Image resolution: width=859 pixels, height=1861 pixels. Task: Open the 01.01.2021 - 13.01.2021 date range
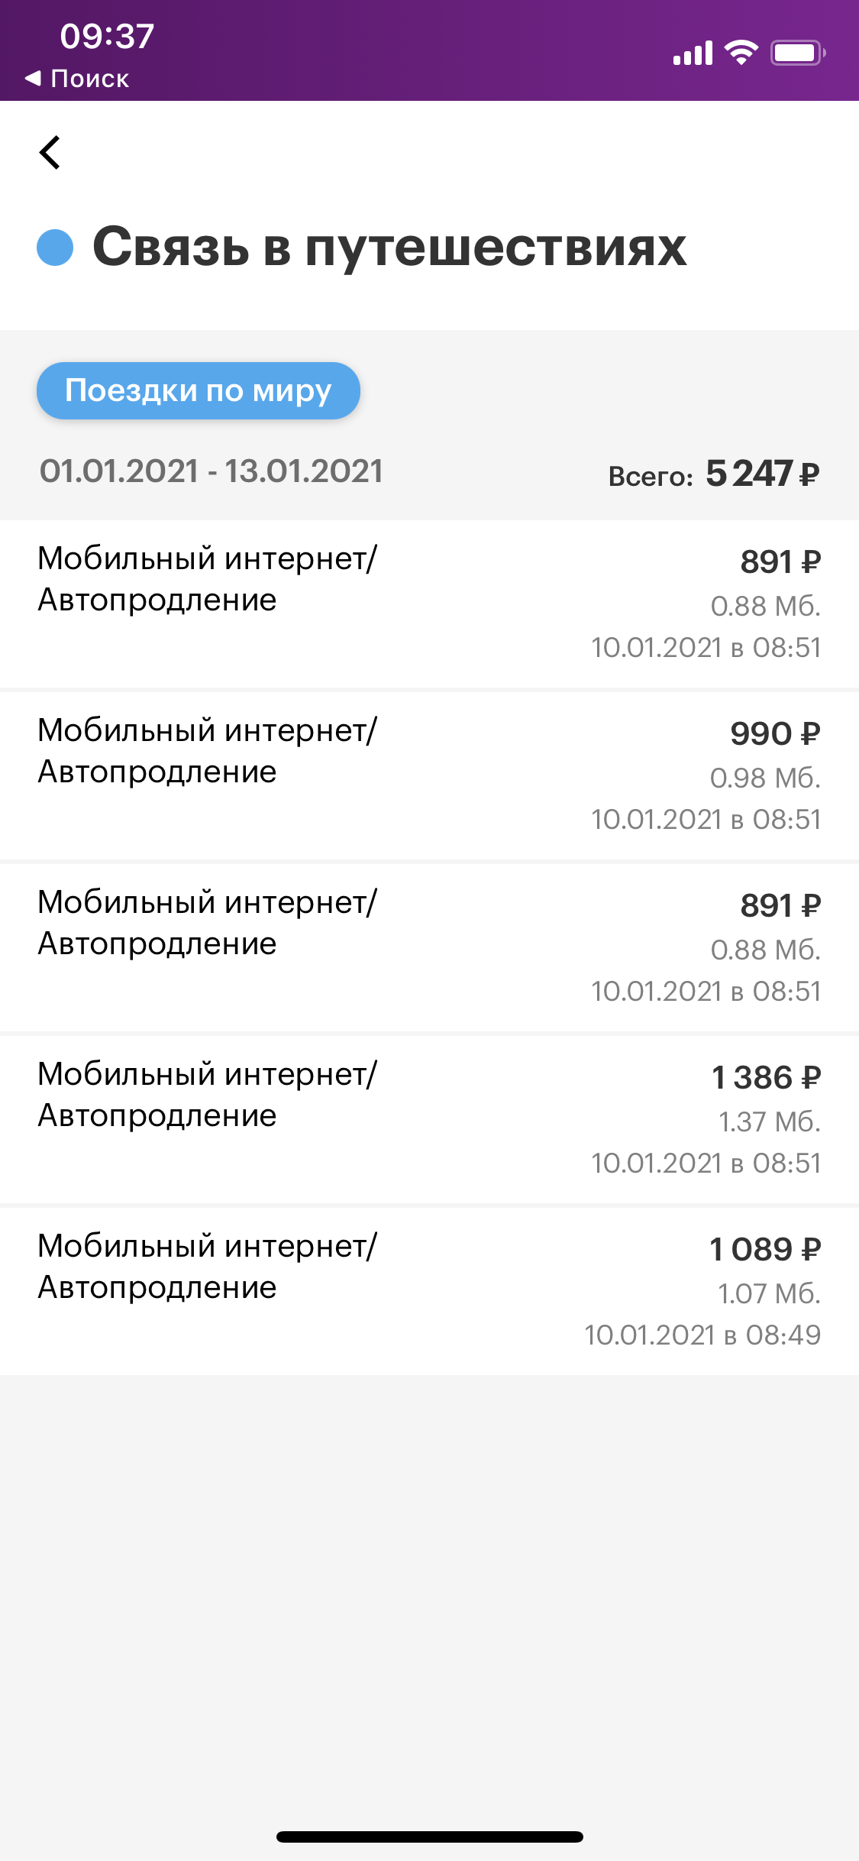[212, 471]
